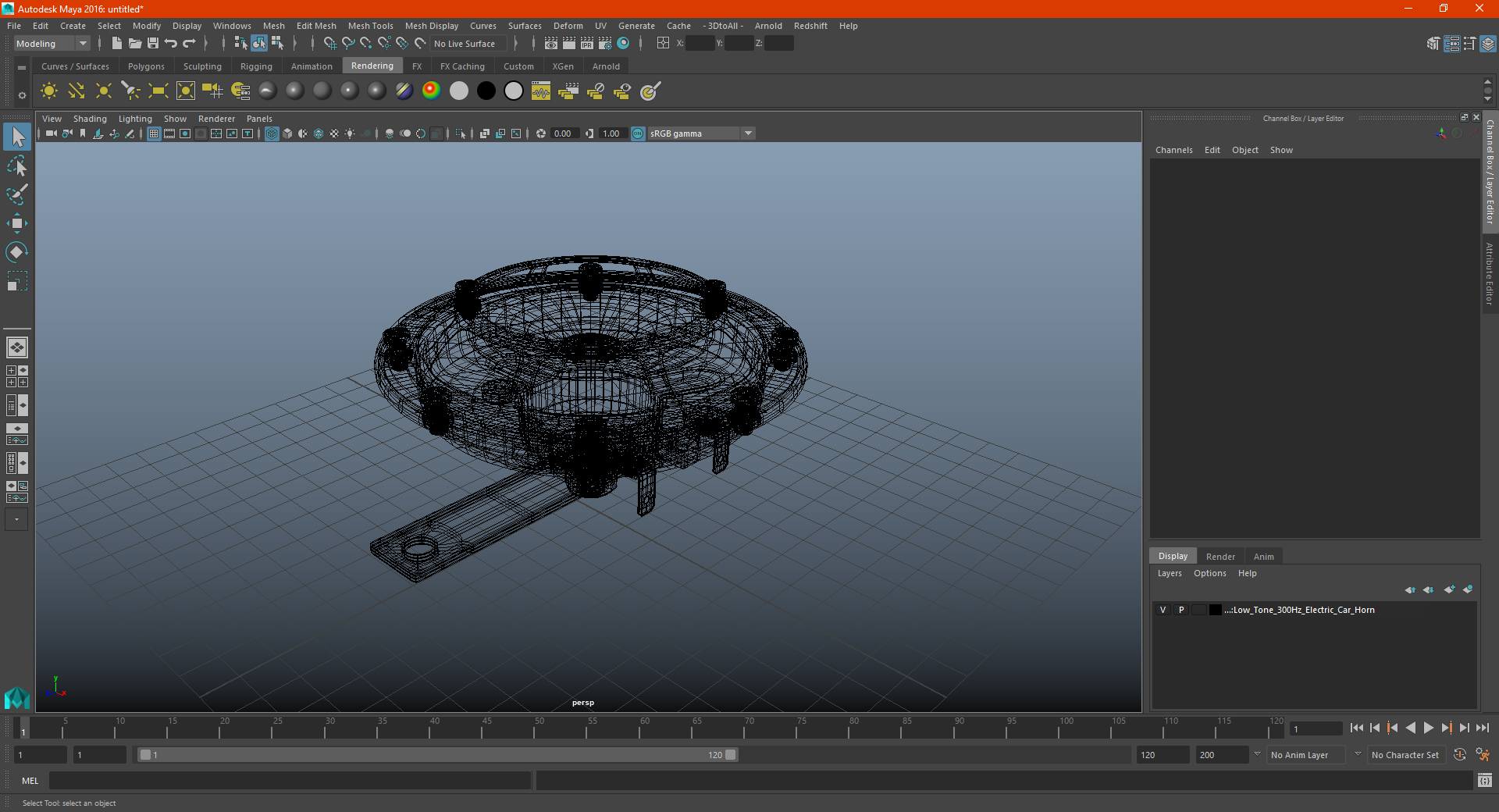Open the Channels menu in Channel Box
The image size is (1499, 812).
[x=1173, y=150]
